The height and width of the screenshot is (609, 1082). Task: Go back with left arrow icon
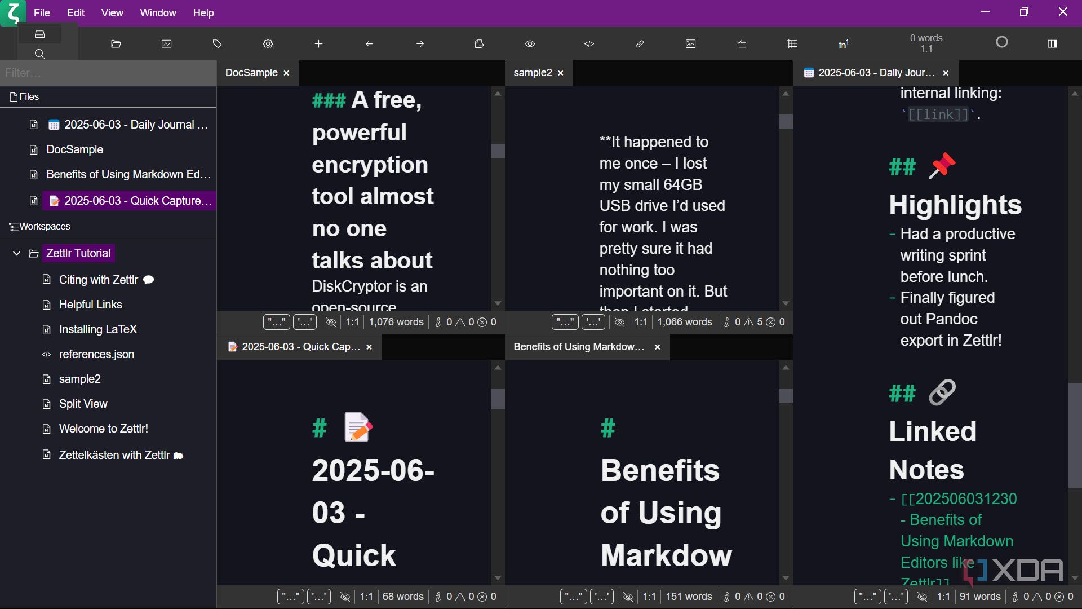click(370, 44)
